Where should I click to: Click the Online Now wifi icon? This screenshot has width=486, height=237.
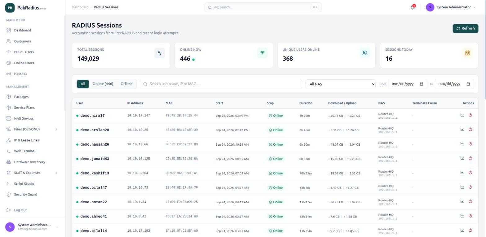pos(262,53)
